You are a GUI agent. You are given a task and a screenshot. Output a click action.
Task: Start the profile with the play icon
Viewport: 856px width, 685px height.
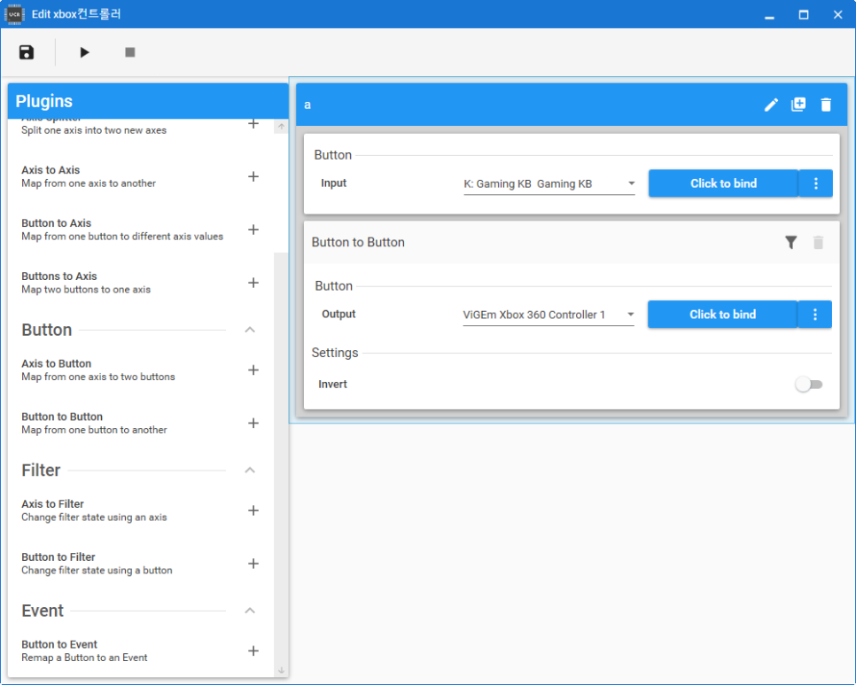84,52
